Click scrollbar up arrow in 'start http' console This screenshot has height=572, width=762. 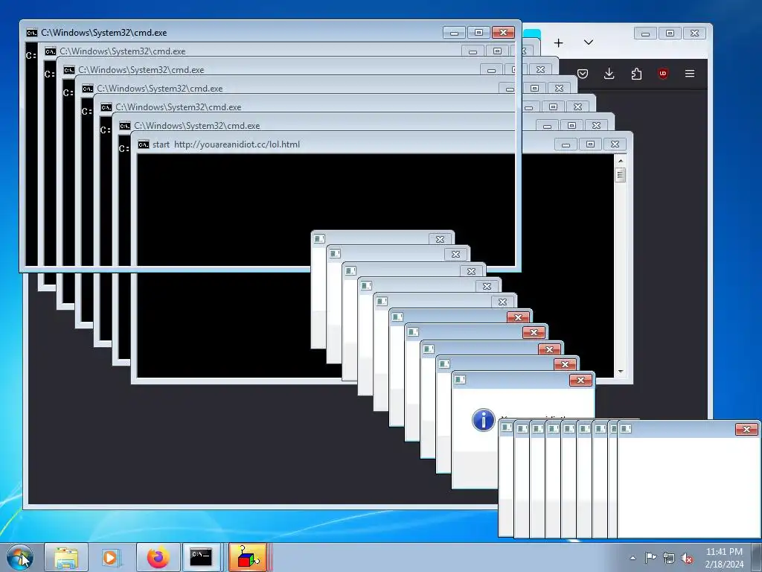621,161
